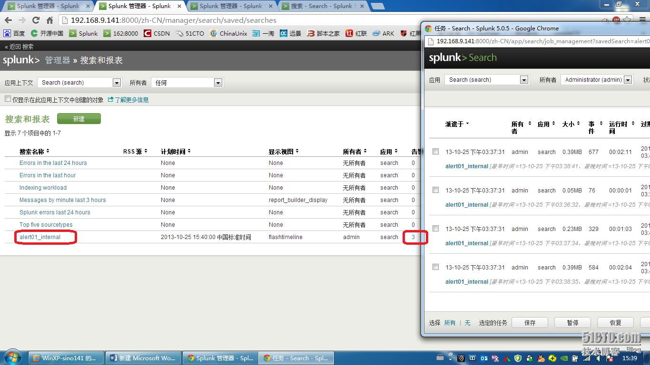This screenshot has width=650, height=365.
Task: Click the manager page address bar
Action: tap(328, 20)
